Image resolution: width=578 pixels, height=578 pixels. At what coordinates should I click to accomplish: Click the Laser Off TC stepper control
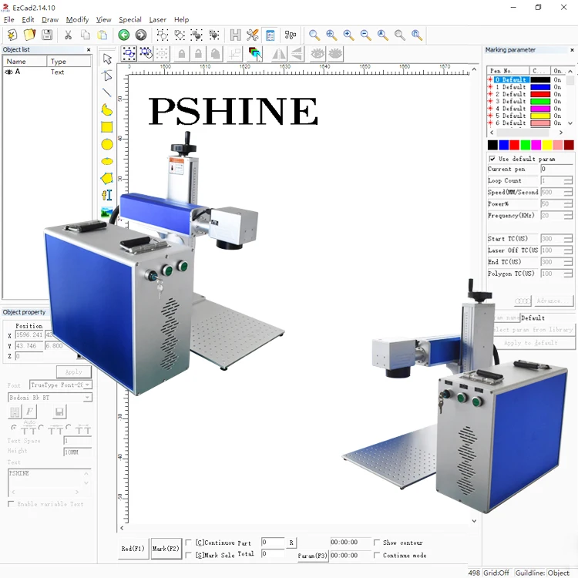coord(568,250)
